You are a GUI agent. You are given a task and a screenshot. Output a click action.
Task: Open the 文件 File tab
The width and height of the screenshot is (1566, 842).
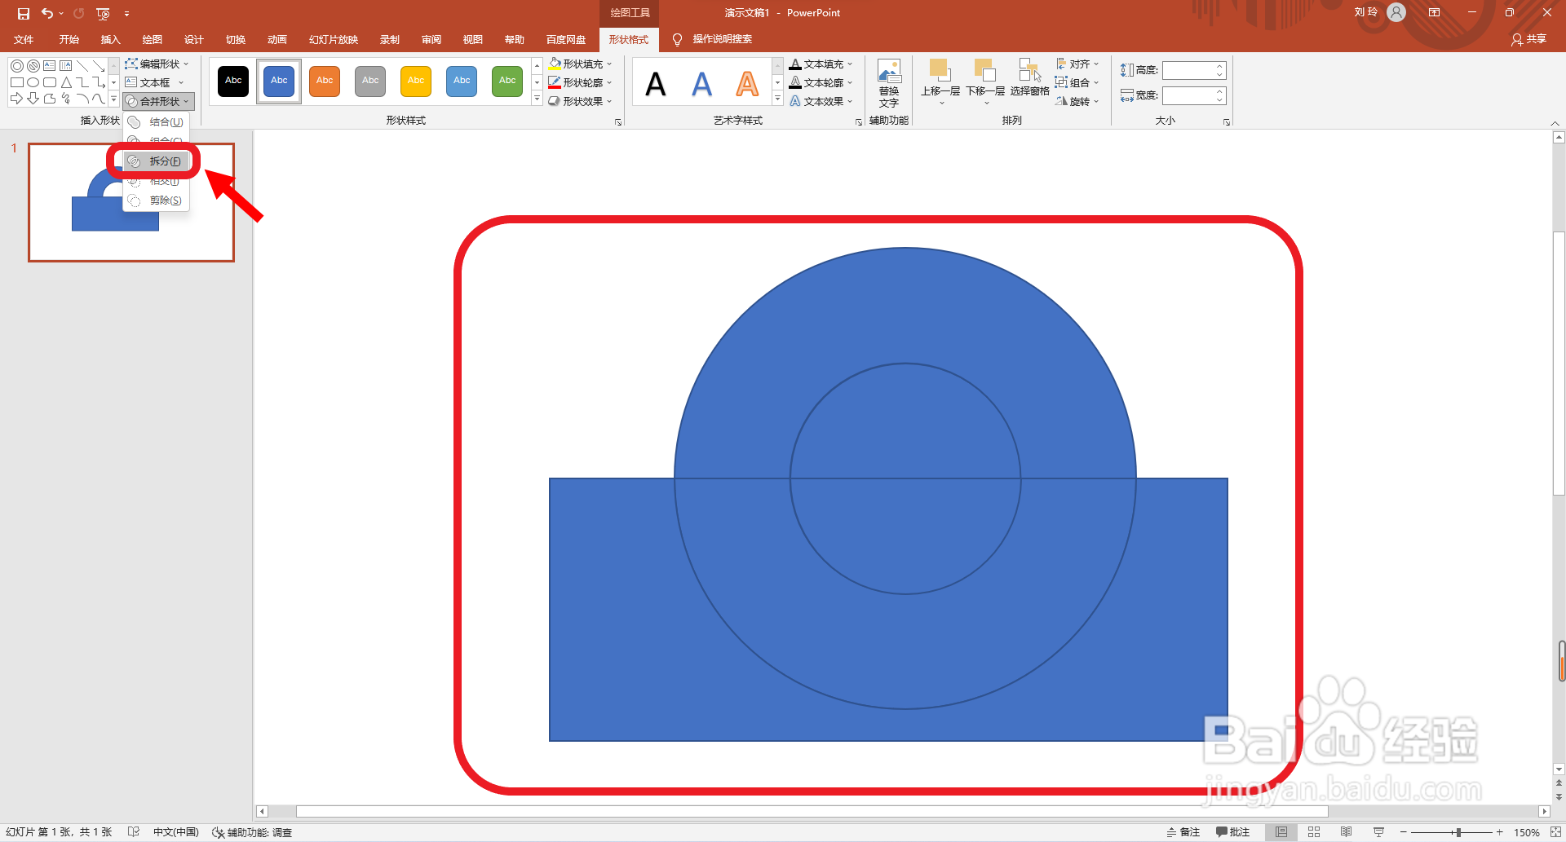point(24,39)
